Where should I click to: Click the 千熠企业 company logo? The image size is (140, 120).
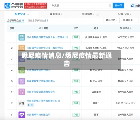pos(22,92)
